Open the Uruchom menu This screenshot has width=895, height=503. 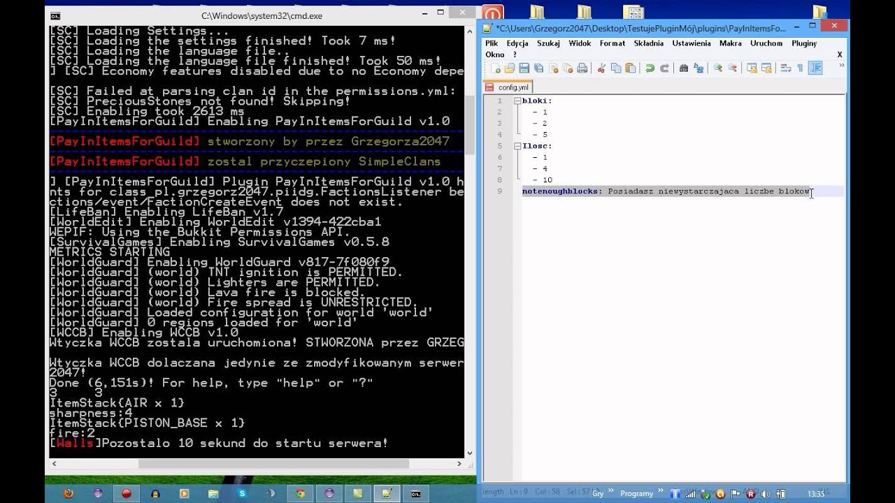[766, 43]
